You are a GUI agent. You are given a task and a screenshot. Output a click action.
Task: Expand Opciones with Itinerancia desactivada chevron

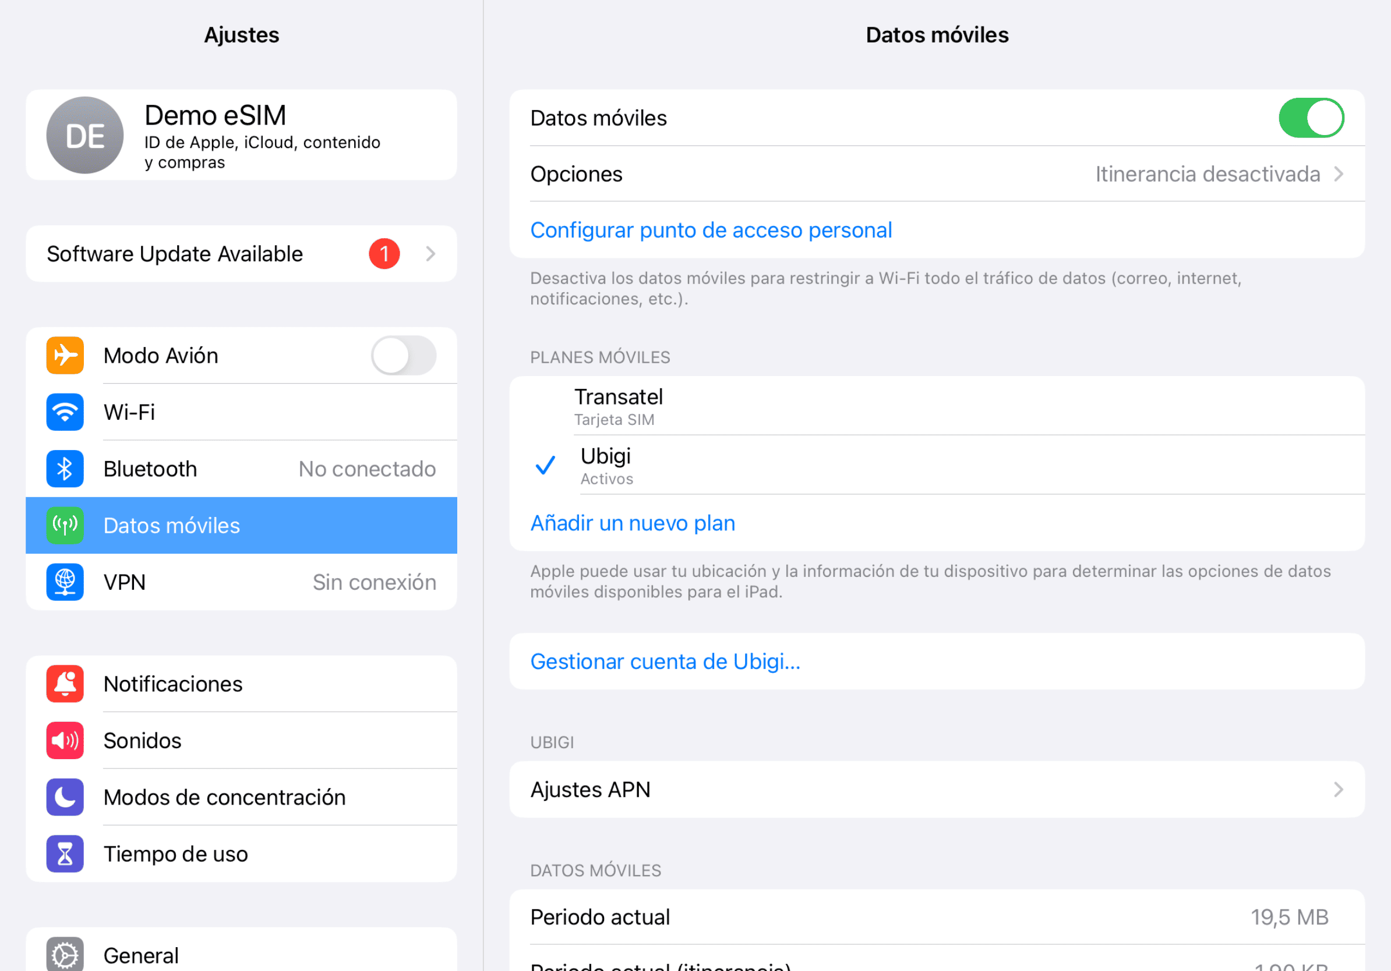[x=1339, y=173]
